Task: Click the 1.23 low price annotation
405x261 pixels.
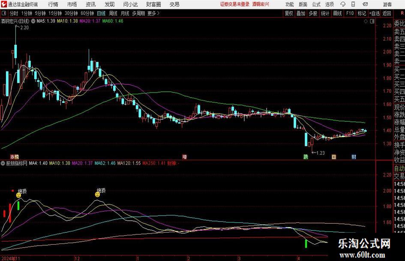Action: click(x=320, y=153)
